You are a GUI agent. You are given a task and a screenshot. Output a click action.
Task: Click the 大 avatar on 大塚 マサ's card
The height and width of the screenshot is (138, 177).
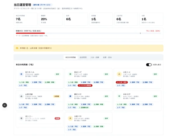(x=70, y=118)
